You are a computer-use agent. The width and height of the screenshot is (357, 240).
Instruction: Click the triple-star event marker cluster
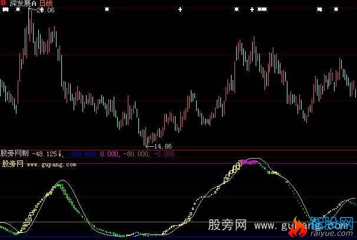262,9
